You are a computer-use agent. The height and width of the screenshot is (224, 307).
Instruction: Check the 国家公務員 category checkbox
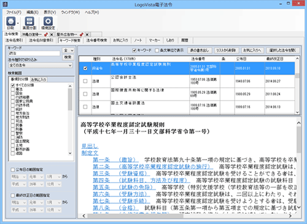(x=13, y=101)
